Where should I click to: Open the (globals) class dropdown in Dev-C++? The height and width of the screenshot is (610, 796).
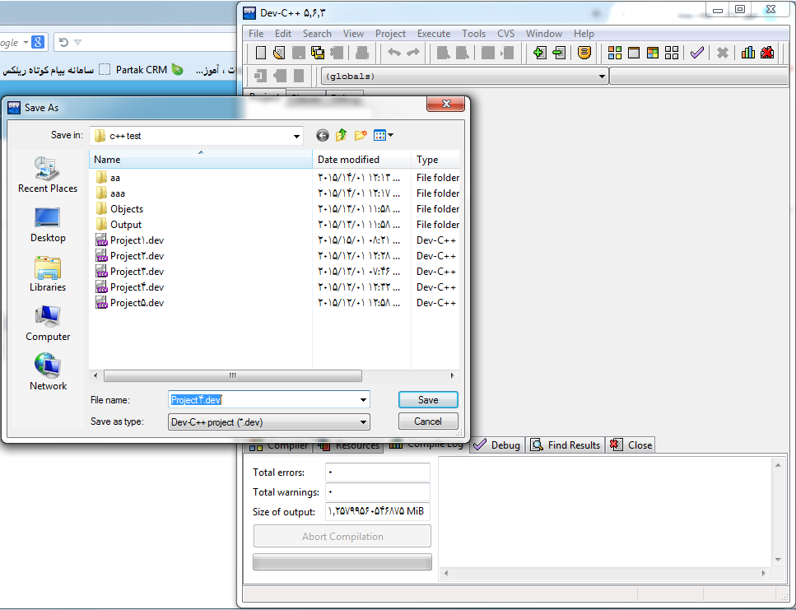[x=464, y=76]
